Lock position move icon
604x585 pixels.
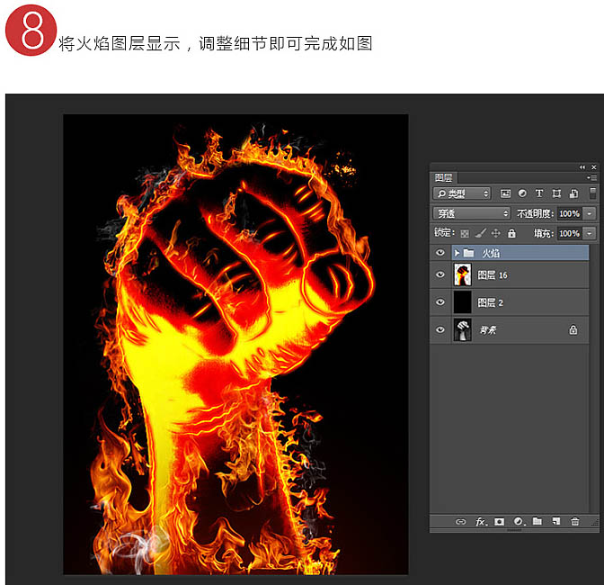496,233
